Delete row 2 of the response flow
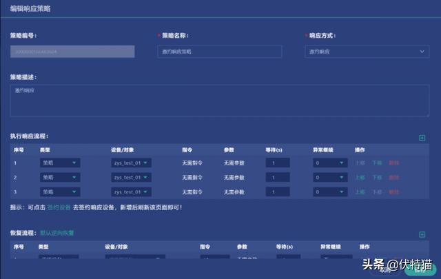Screen dimensions: 441x279 [393, 178]
